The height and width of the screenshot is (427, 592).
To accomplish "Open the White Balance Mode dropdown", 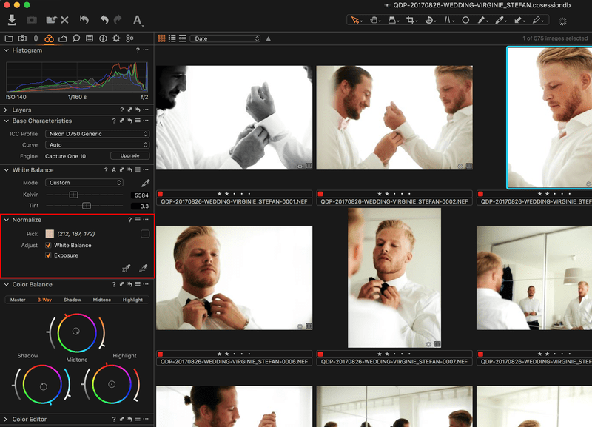I will coord(84,183).
